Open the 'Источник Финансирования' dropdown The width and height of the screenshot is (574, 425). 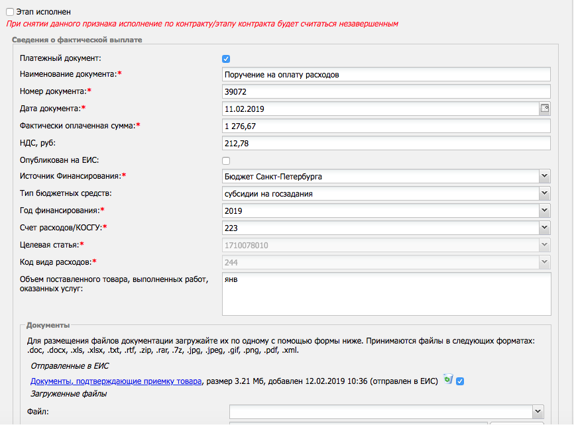click(544, 176)
